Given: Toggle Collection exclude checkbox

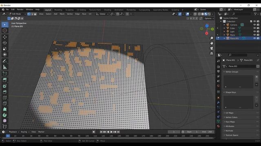Looking at the screenshot, I should pos(251,21).
